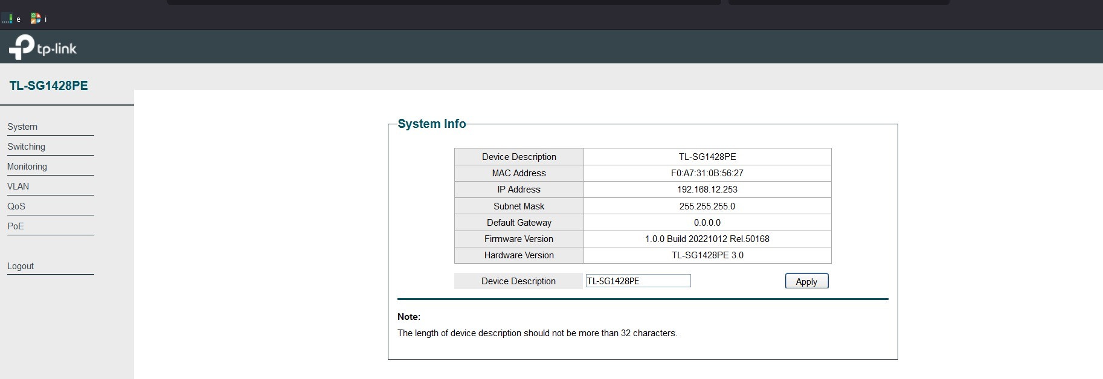Log out using the Logout link
The height and width of the screenshot is (379, 1103).
point(21,266)
